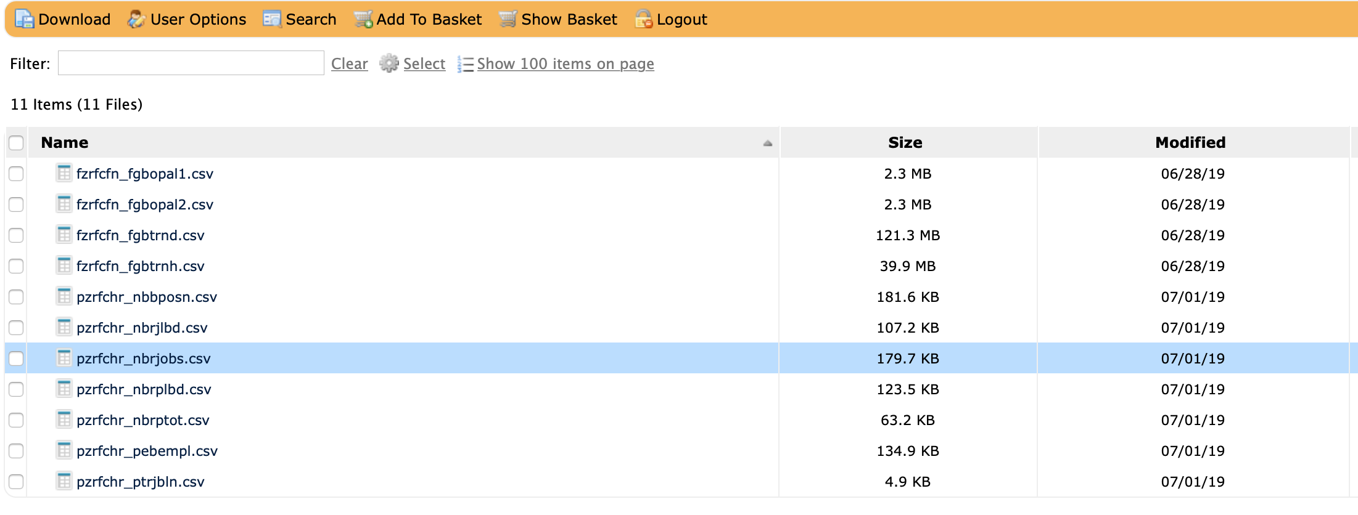
Task: Open the pzrfchr_pebempl.csv file
Action: pos(147,451)
